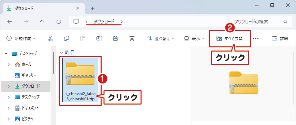Click chevron before ダウンロード in address bar

[86, 22]
